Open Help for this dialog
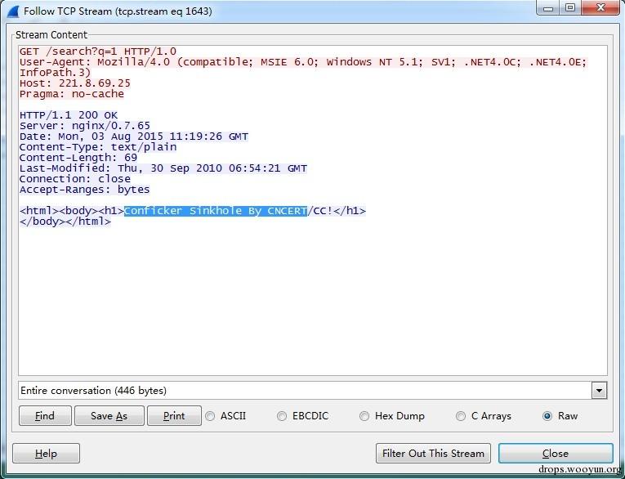This screenshot has width=625, height=479. (46, 454)
